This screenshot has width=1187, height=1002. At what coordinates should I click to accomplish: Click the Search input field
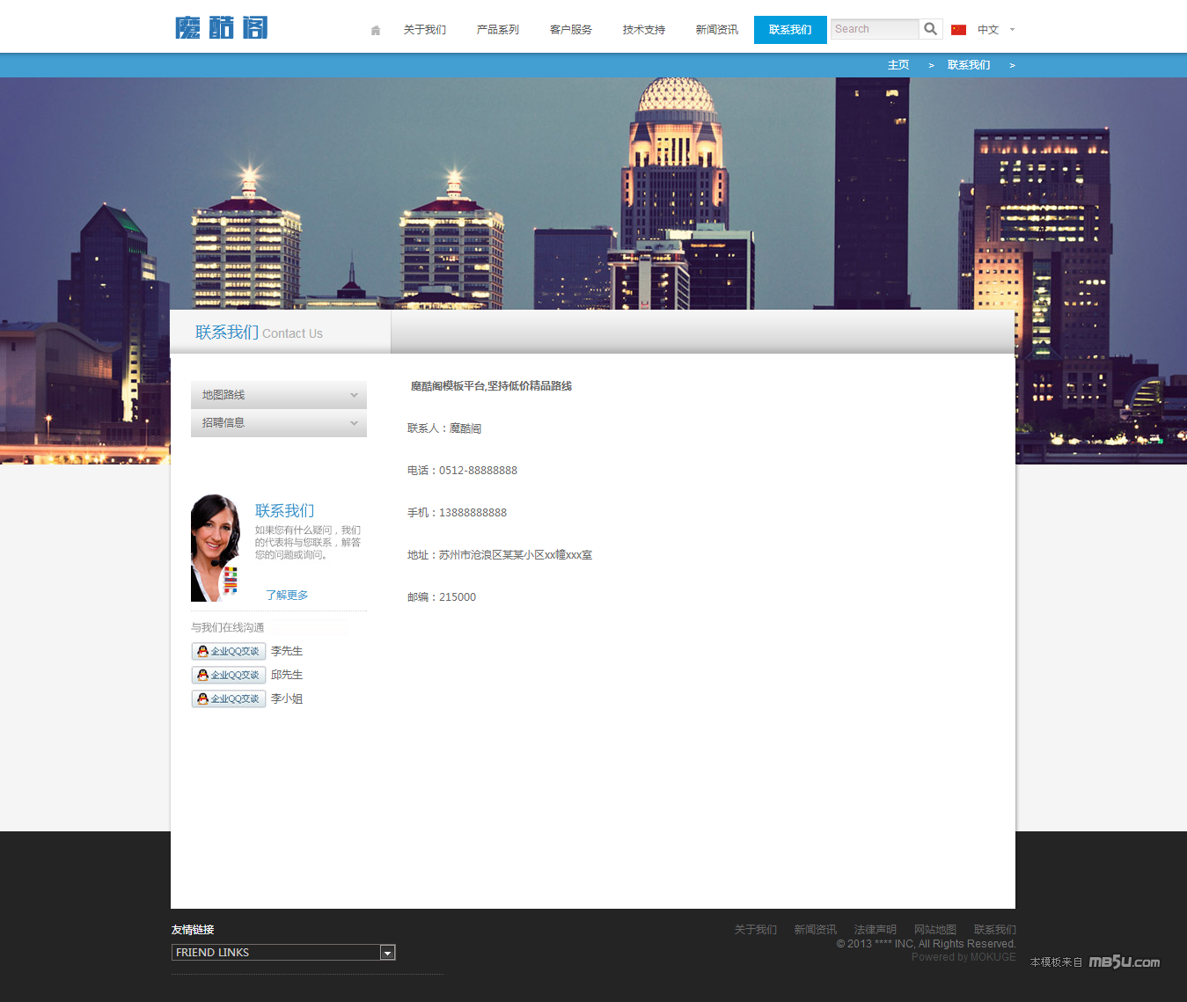[875, 29]
